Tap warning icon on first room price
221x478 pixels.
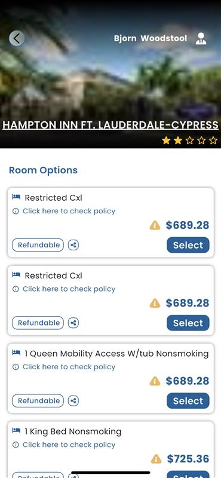pos(155,225)
